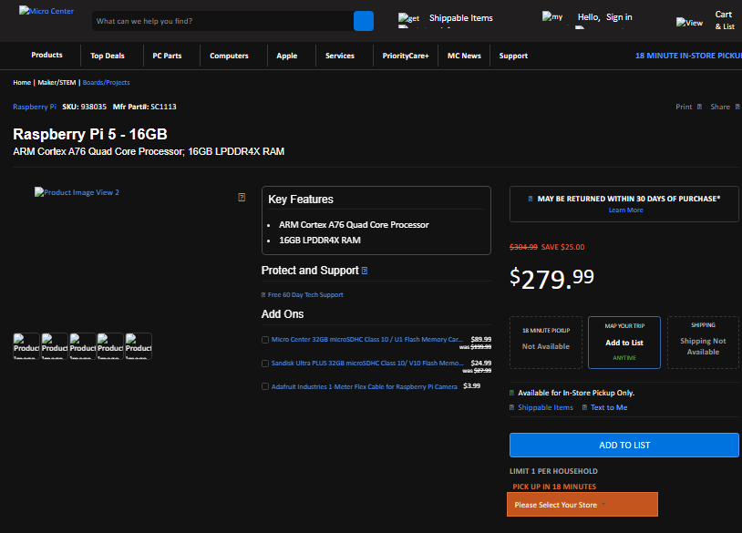Viewport: 742px width, 533px height.
Task: Open the Support menu
Action: click(513, 56)
